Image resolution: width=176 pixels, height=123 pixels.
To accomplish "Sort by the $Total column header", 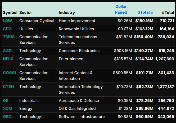I will tap(144, 12).
